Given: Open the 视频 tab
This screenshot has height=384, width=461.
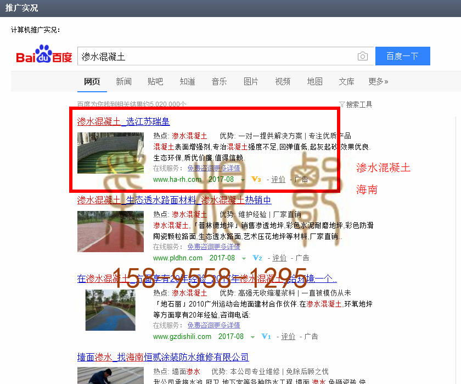Looking at the screenshot, I should pos(283,81).
